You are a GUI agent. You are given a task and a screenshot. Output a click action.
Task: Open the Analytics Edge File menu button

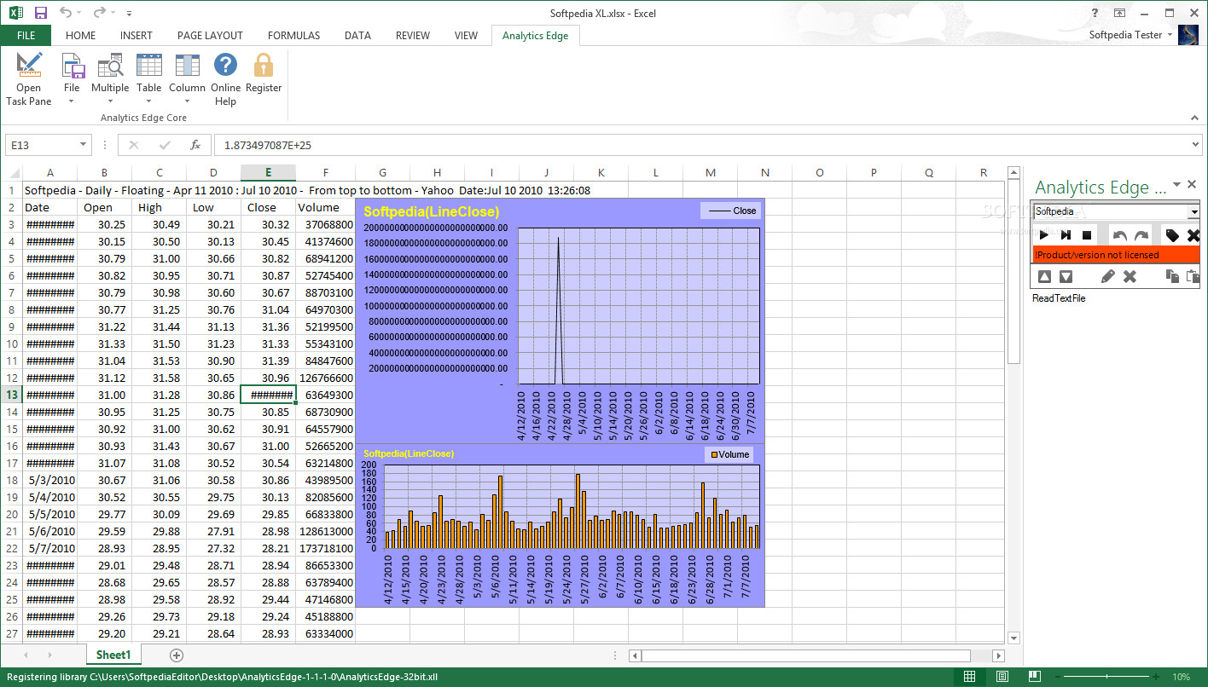tap(72, 79)
